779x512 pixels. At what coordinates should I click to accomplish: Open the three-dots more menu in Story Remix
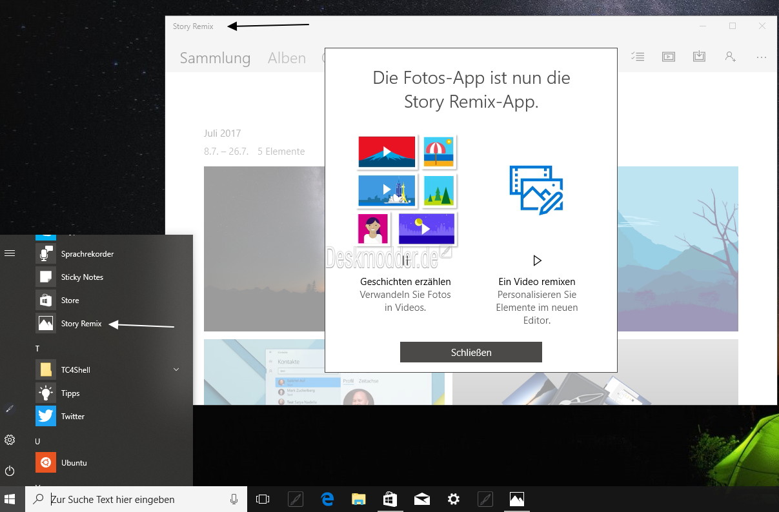pyautogui.click(x=762, y=57)
